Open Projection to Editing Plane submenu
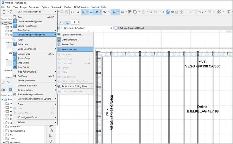The image size is (233, 144). [x=75, y=86]
